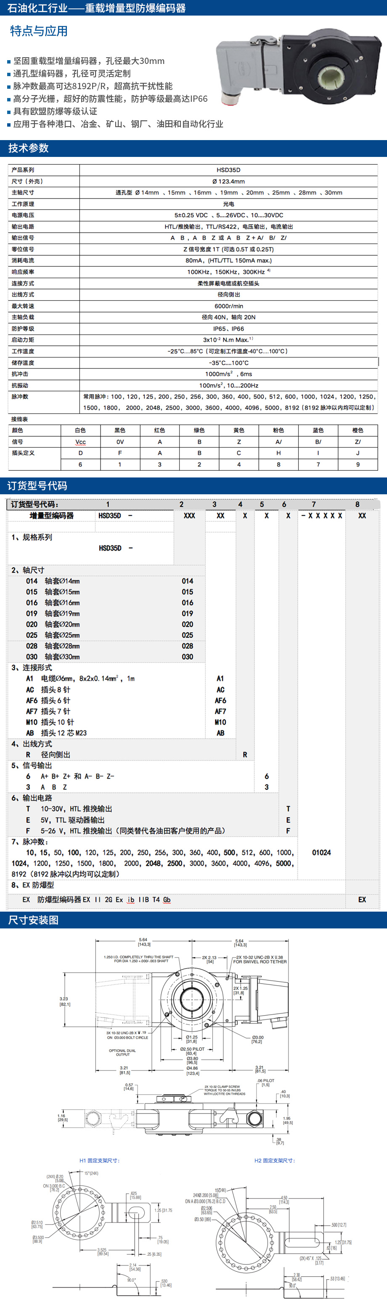Click the 橙色 color column header
387x1310 pixels.
(x=358, y=430)
